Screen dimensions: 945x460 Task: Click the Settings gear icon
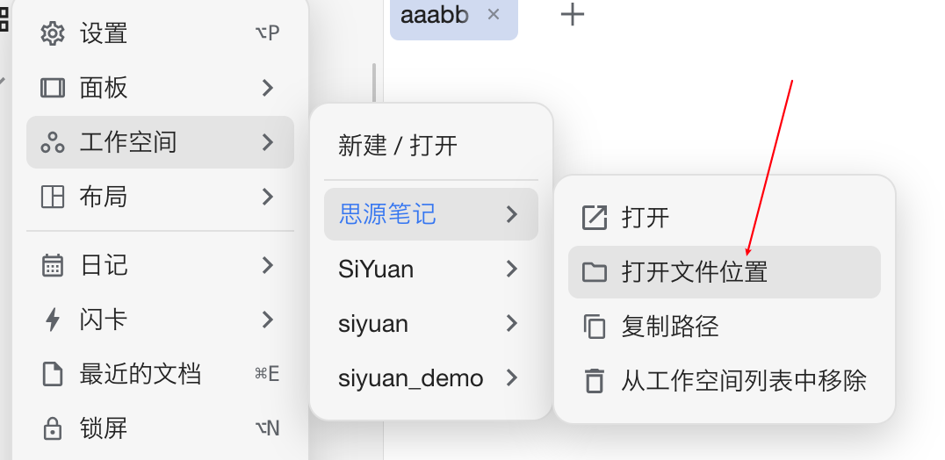tap(53, 33)
